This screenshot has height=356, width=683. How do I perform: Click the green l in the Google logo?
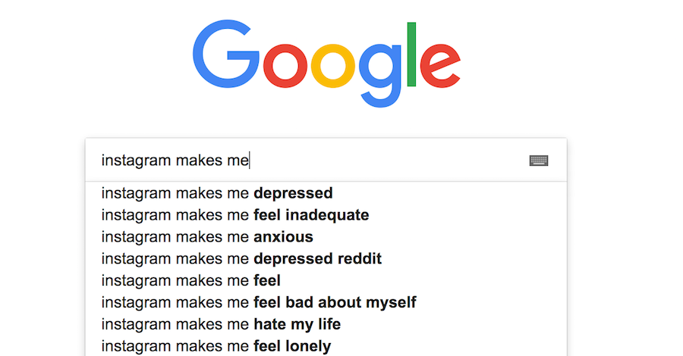coord(411,55)
